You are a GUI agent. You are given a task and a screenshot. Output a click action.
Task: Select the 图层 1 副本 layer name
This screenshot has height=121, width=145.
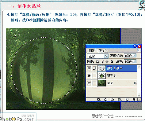tap(114, 68)
